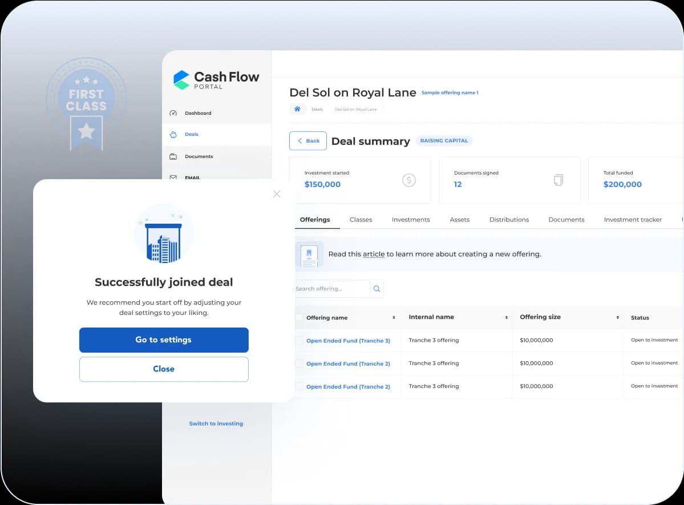Click the Switch to investing link
The width and height of the screenshot is (684, 505).
point(216,423)
